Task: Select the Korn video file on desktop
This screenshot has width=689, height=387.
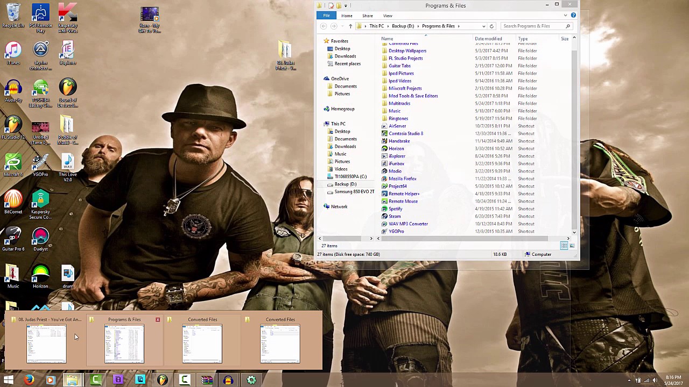Action: [149, 20]
